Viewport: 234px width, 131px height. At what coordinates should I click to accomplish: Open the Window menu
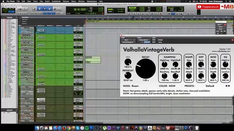[x=81, y=1]
